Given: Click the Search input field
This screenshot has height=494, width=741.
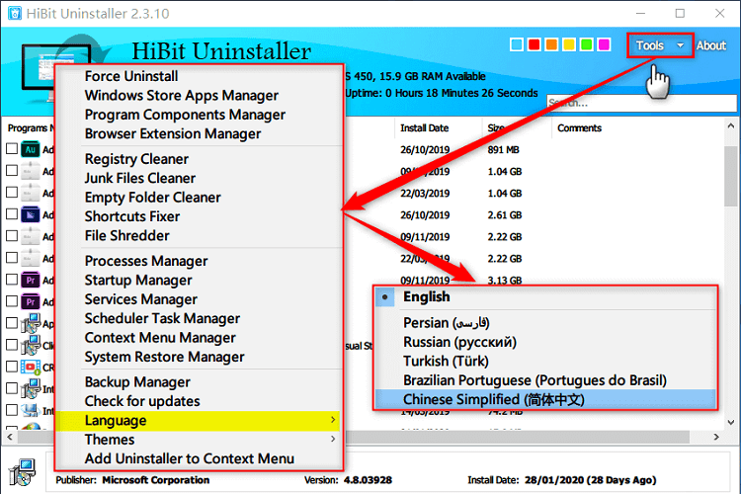Looking at the screenshot, I should coord(642,103).
